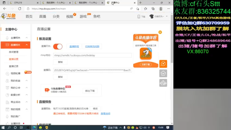Refresh the browser page
This screenshot has height=130, width=231.
(x=20, y=9)
